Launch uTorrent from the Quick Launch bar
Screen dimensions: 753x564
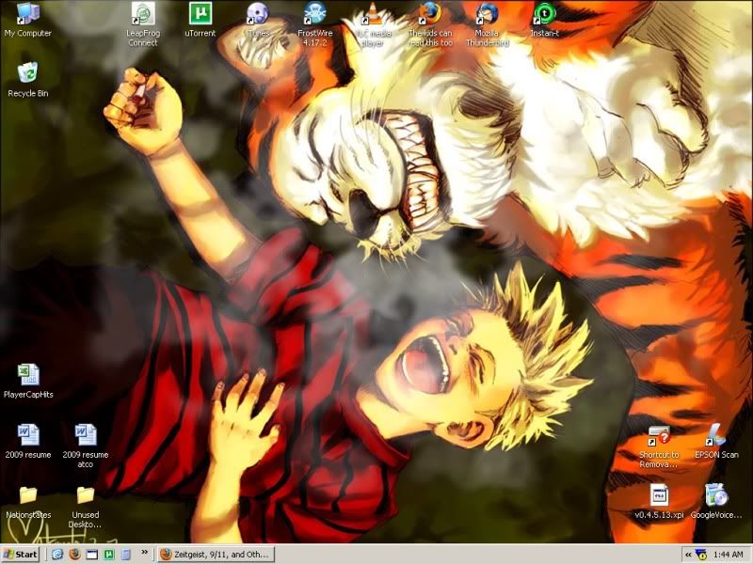(109, 555)
